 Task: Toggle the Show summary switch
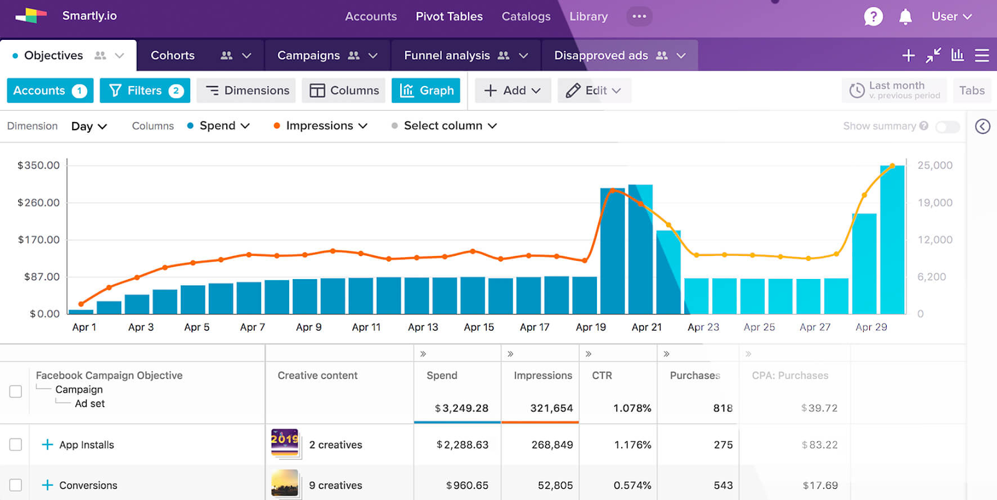click(x=947, y=126)
